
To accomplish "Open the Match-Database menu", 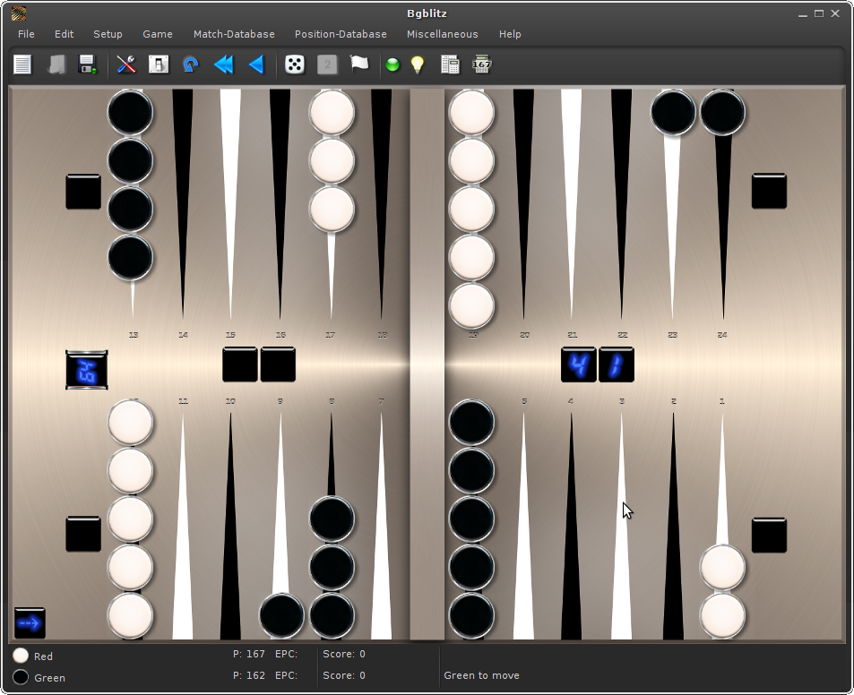I will click(234, 34).
